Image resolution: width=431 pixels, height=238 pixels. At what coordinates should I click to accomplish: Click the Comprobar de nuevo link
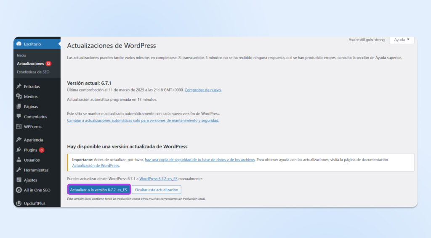click(x=203, y=90)
